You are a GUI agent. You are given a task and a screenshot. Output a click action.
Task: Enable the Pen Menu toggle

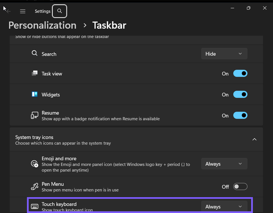[240, 187]
